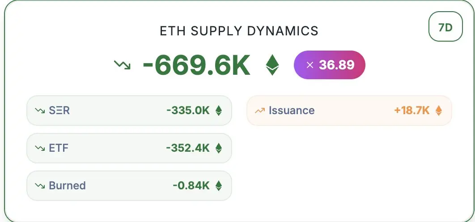Click the -669.6K net supply value
The width and height of the screenshot is (475, 222).
[196, 65]
